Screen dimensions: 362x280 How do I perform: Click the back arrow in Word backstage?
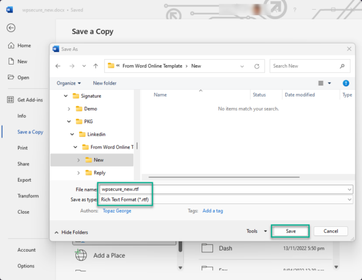point(11,28)
